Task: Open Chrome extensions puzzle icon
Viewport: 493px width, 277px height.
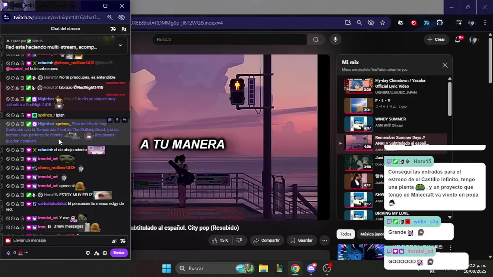Action: click(440, 23)
